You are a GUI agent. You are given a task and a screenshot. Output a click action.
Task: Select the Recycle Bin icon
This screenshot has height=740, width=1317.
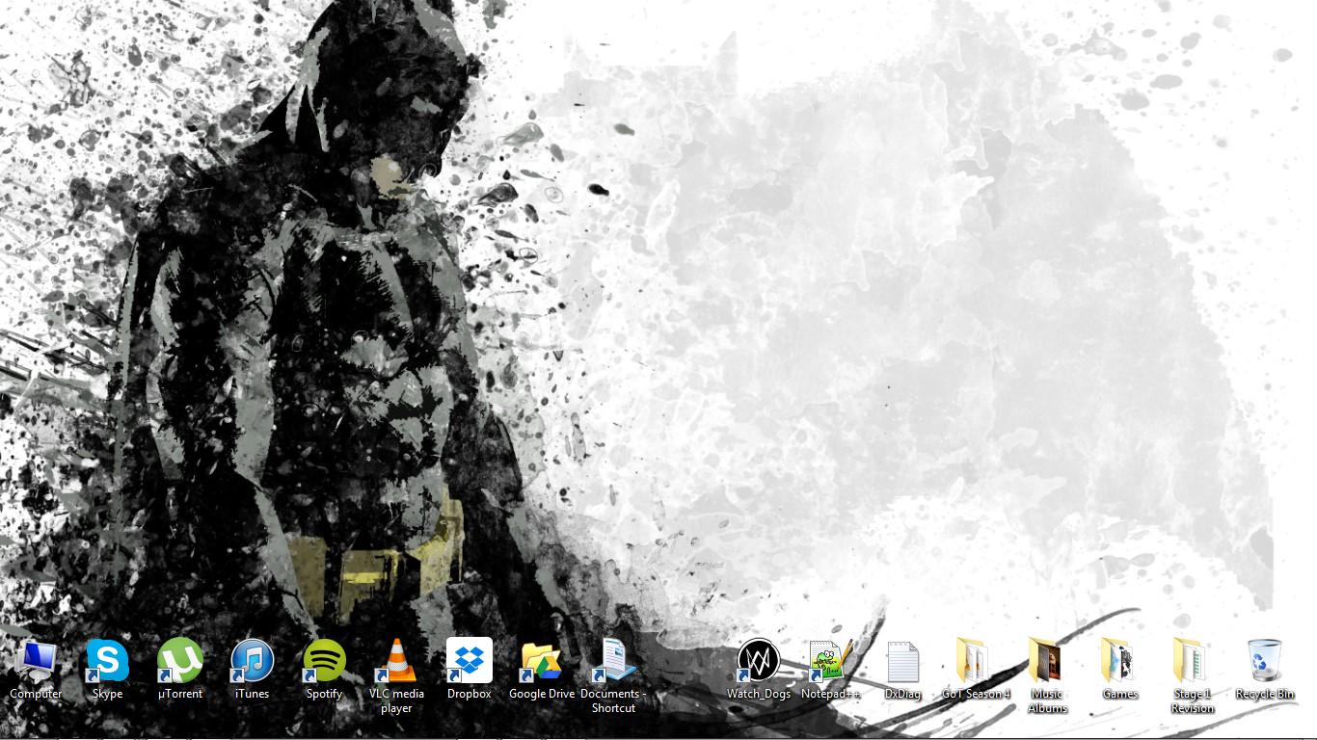1265,661
